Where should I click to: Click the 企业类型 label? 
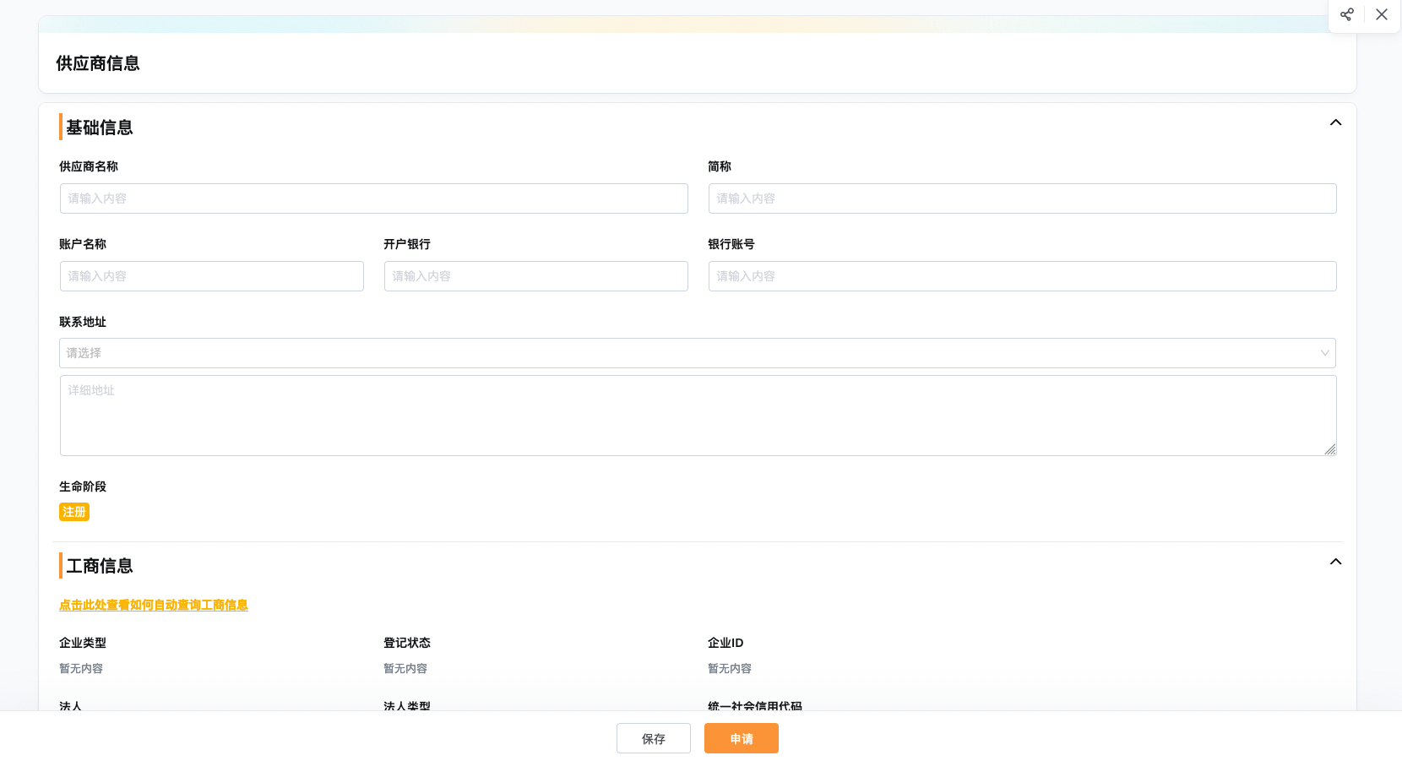tap(83, 643)
